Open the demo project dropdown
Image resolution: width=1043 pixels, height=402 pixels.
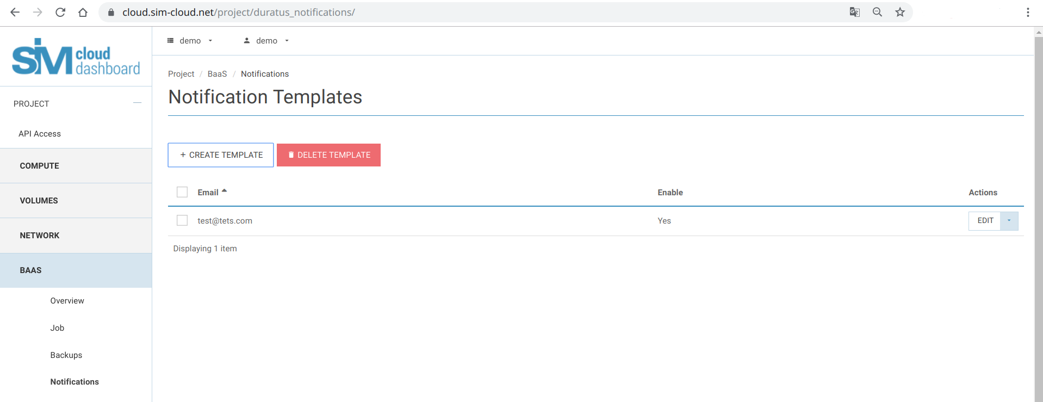(x=190, y=41)
